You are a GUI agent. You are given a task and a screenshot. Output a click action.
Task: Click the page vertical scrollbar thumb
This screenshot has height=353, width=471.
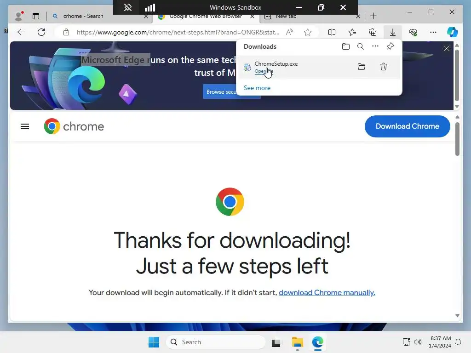457,139
